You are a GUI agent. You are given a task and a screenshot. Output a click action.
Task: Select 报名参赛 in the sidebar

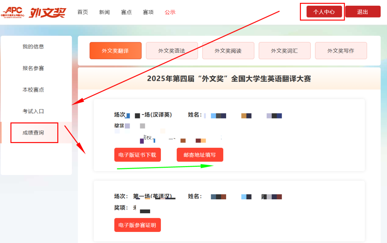coord(33,68)
